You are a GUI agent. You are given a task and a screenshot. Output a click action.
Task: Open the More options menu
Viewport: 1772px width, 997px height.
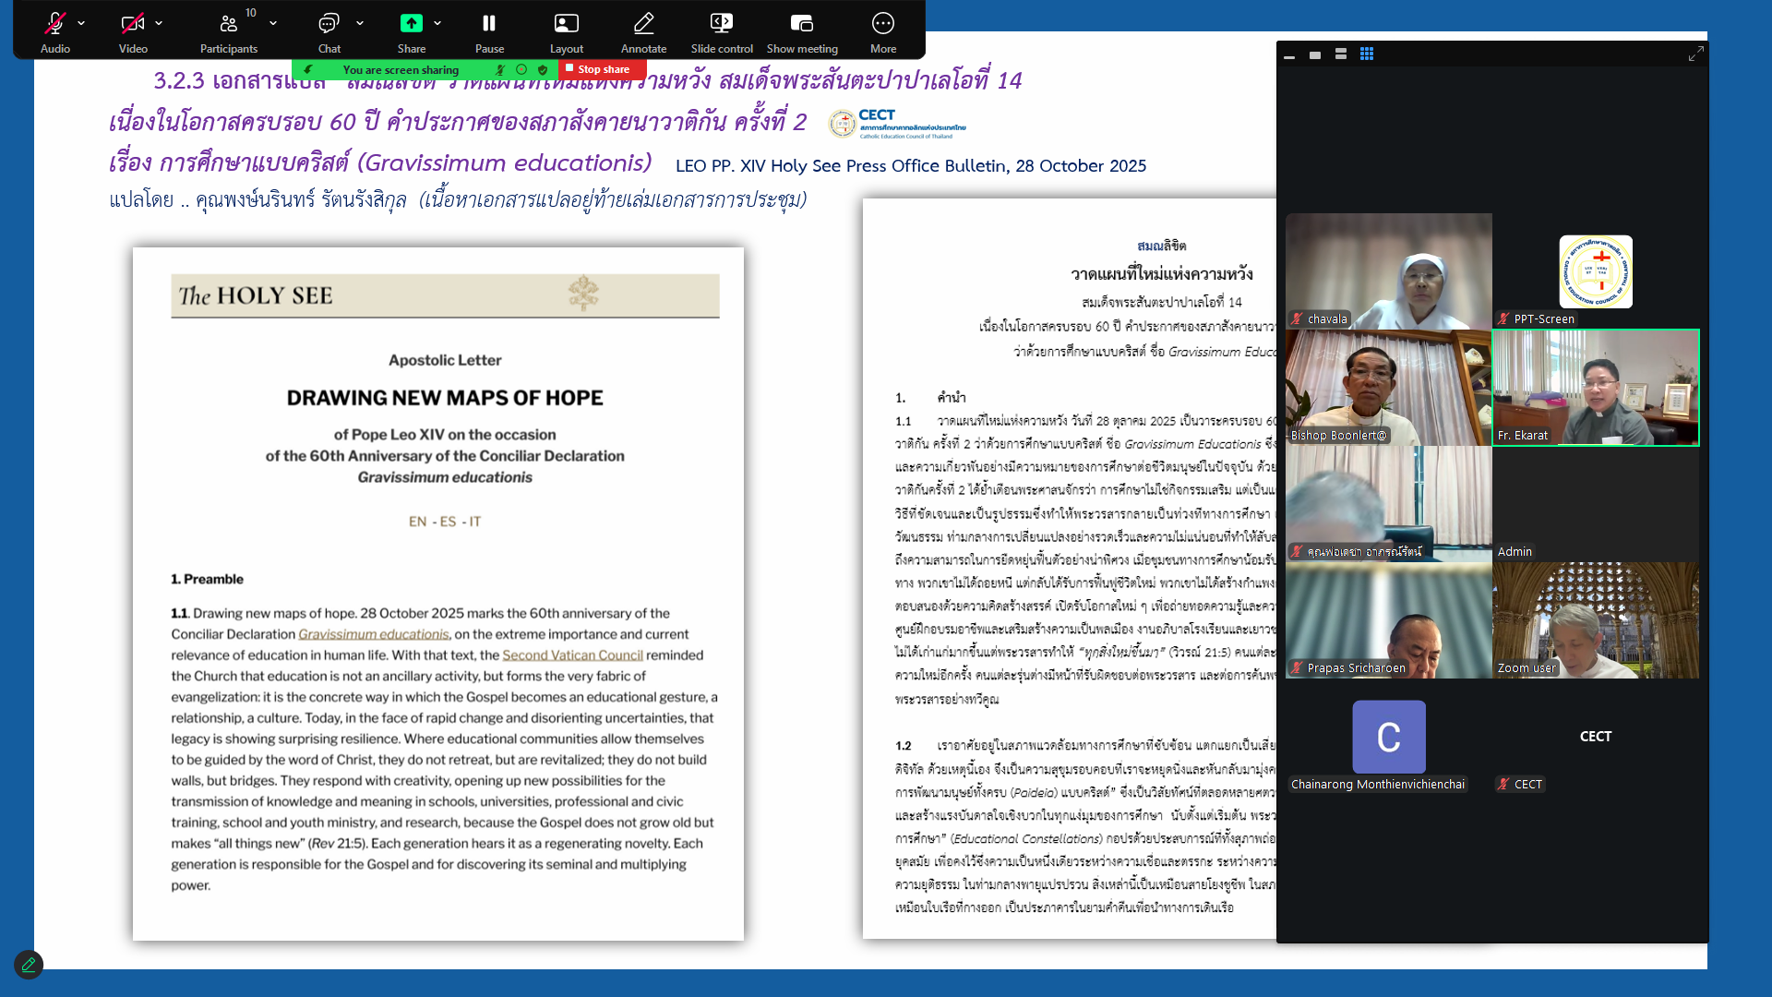pos(882,24)
